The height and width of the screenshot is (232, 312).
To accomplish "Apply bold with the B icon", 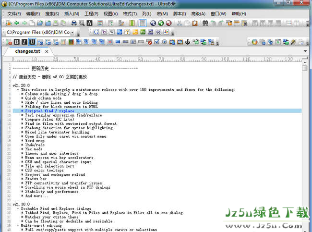I will (17, 42).
